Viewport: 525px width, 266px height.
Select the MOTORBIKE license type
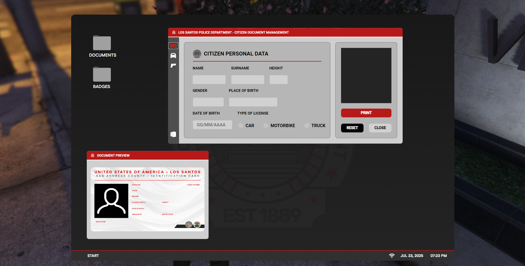coord(266,125)
